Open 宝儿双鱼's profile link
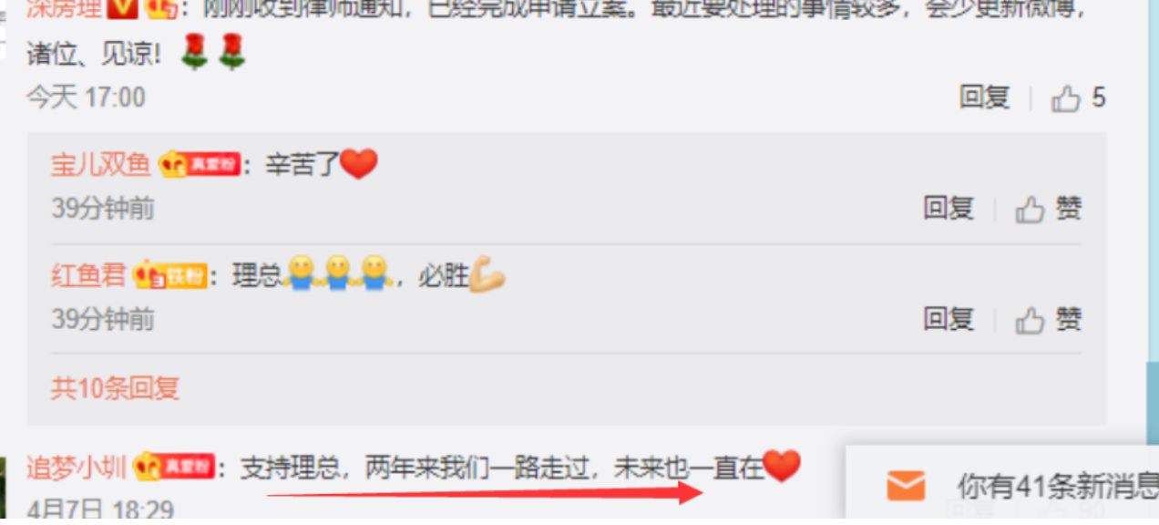Screen dimensions: 1159x525 click(x=101, y=165)
